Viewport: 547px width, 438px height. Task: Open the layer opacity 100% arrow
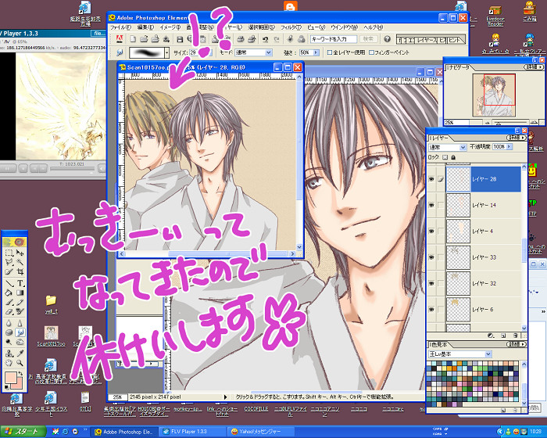click(x=509, y=147)
